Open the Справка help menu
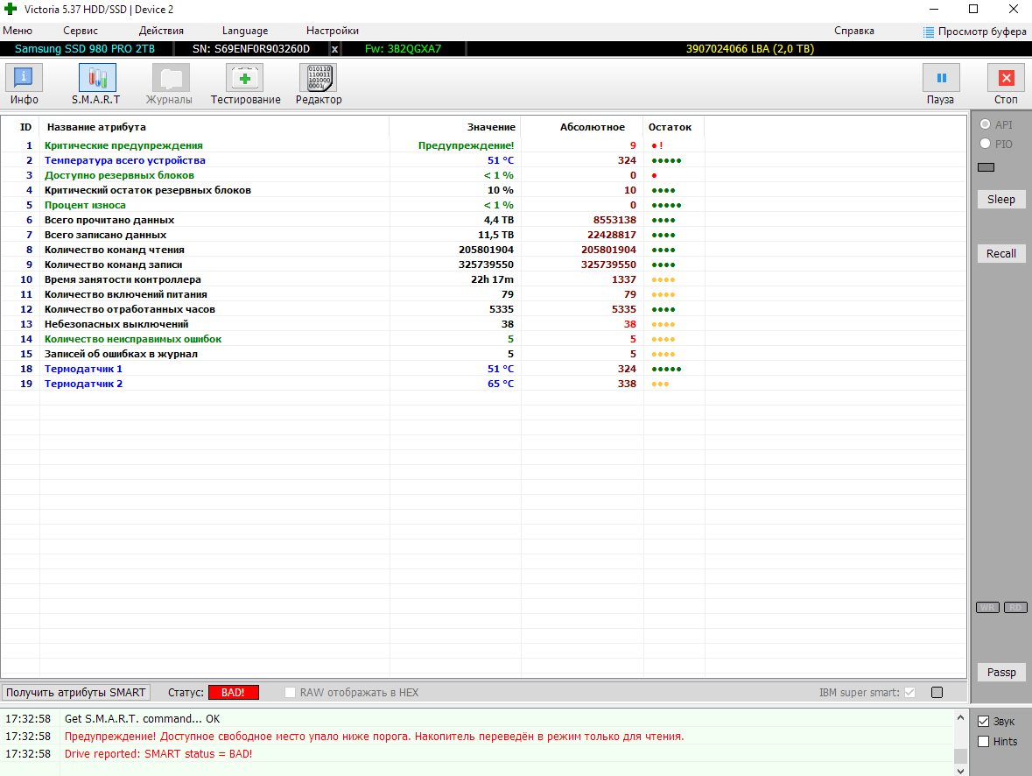1032x776 pixels. pos(854,31)
